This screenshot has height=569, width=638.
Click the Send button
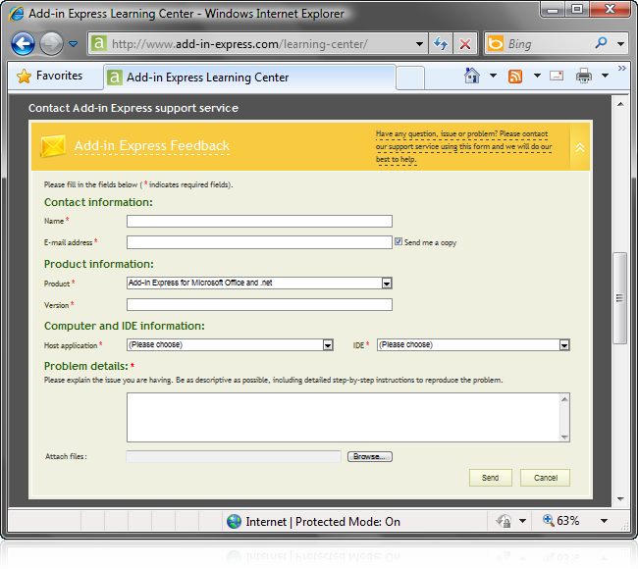point(491,478)
